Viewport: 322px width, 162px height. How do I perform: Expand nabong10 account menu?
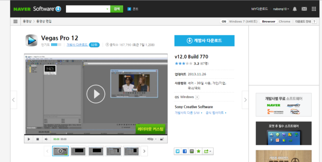pyautogui.click(x=281, y=9)
